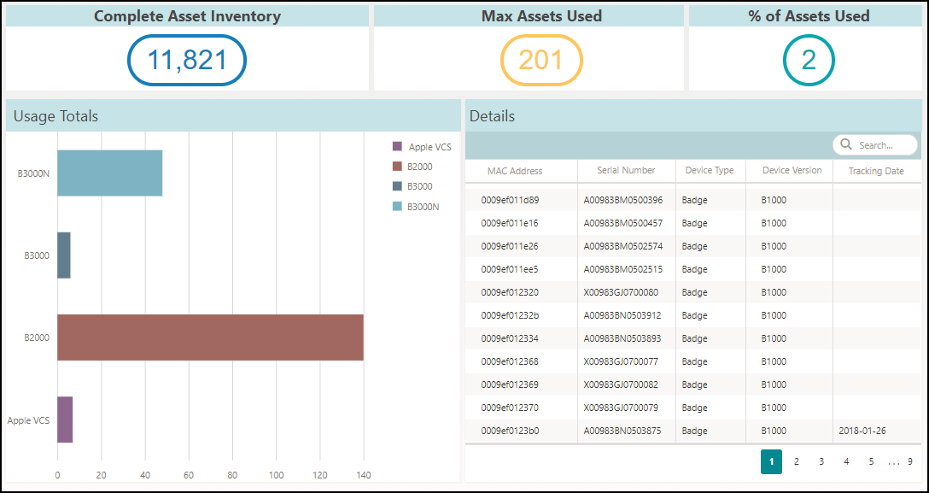Sort by MAC Address column header

pyautogui.click(x=515, y=171)
